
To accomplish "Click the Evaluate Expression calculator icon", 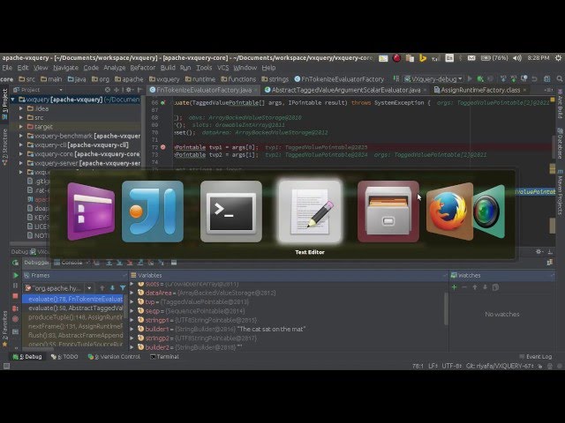I will coord(174,263).
